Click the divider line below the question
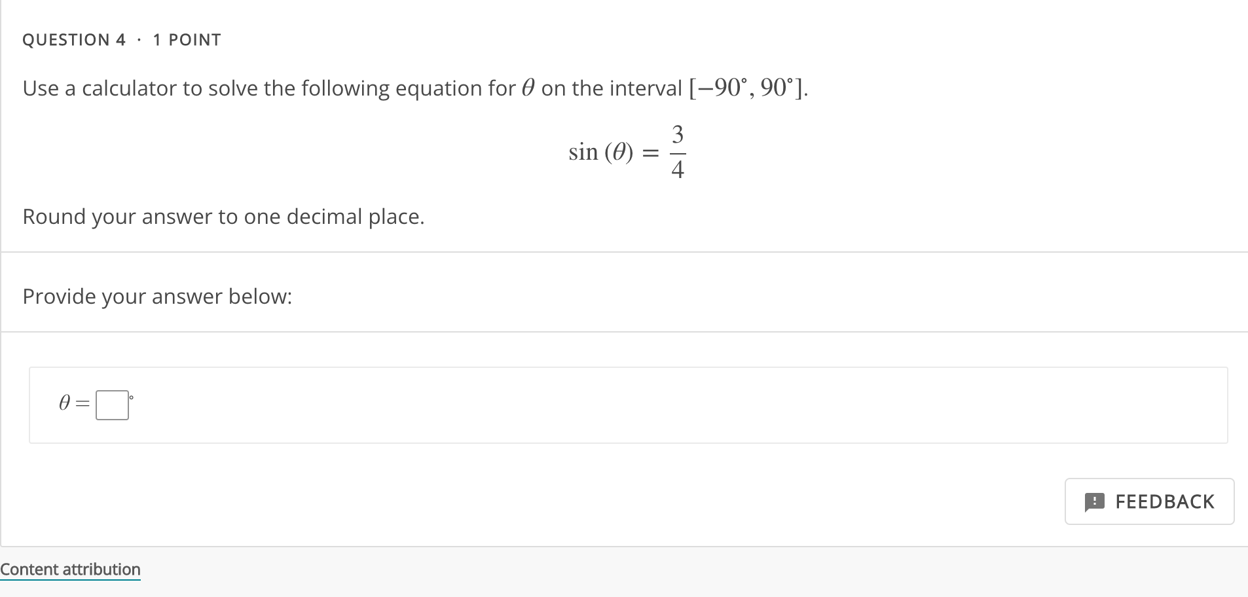This screenshot has width=1248, height=597. [624, 249]
